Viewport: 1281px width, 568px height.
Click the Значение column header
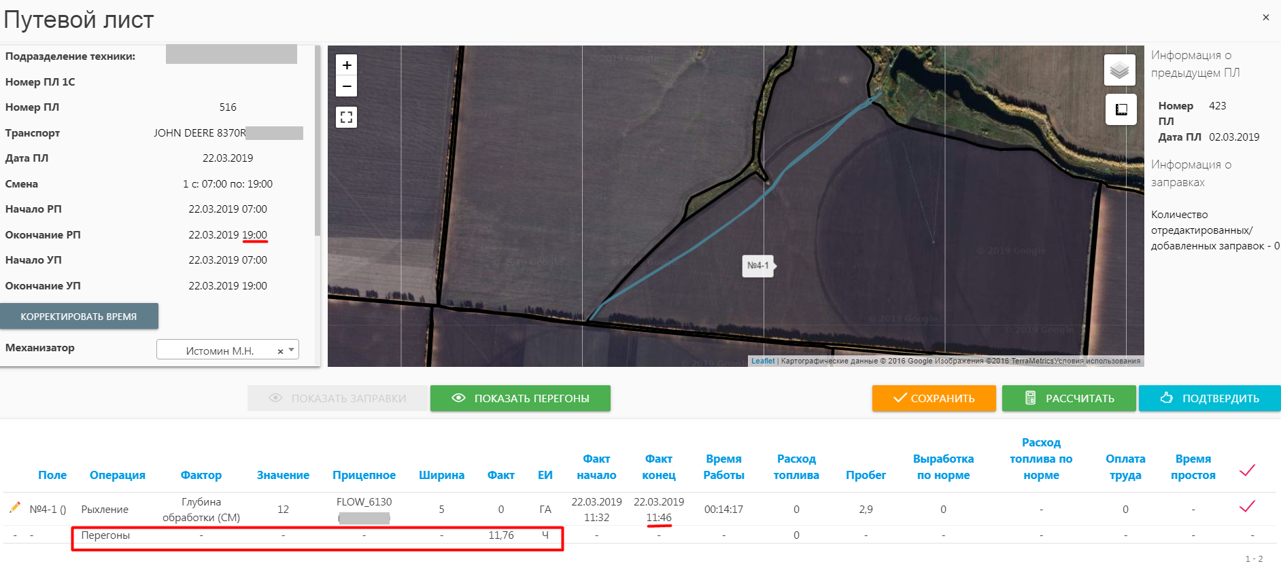(x=283, y=475)
